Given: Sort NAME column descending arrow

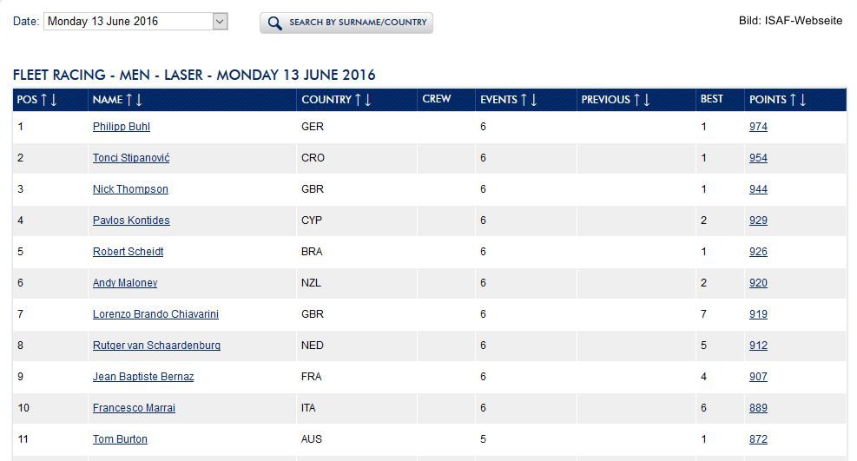Looking at the screenshot, I should (x=139, y=100).
